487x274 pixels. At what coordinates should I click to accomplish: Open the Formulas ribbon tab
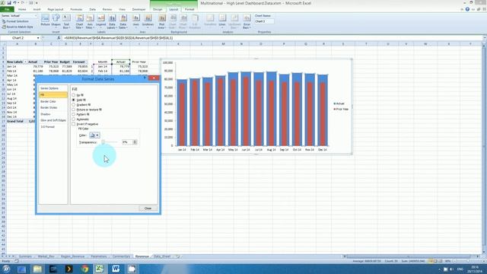point(76,9)
